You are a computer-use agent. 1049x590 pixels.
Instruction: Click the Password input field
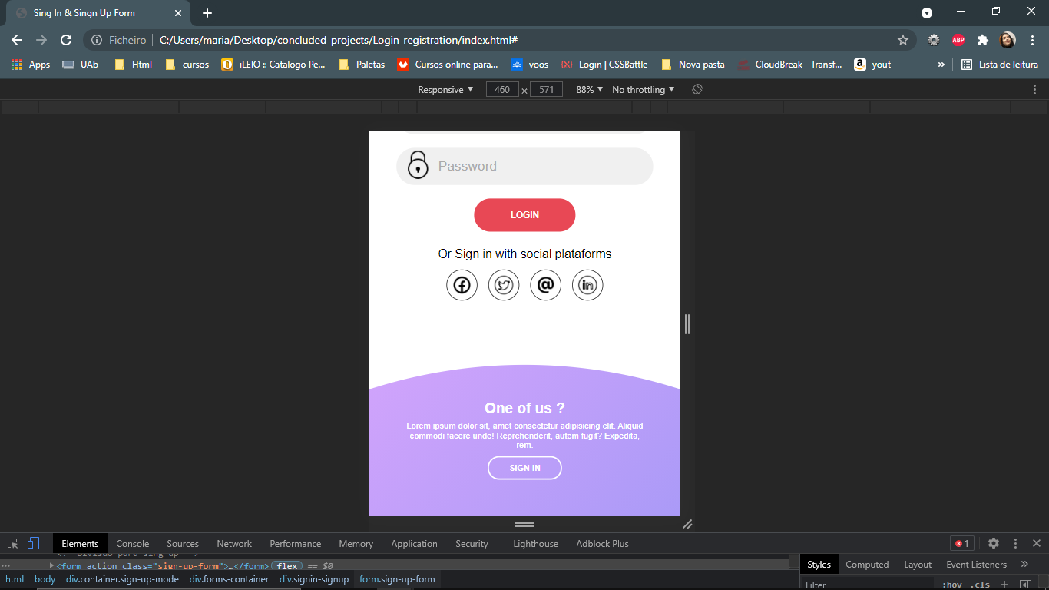pos(524,166)
